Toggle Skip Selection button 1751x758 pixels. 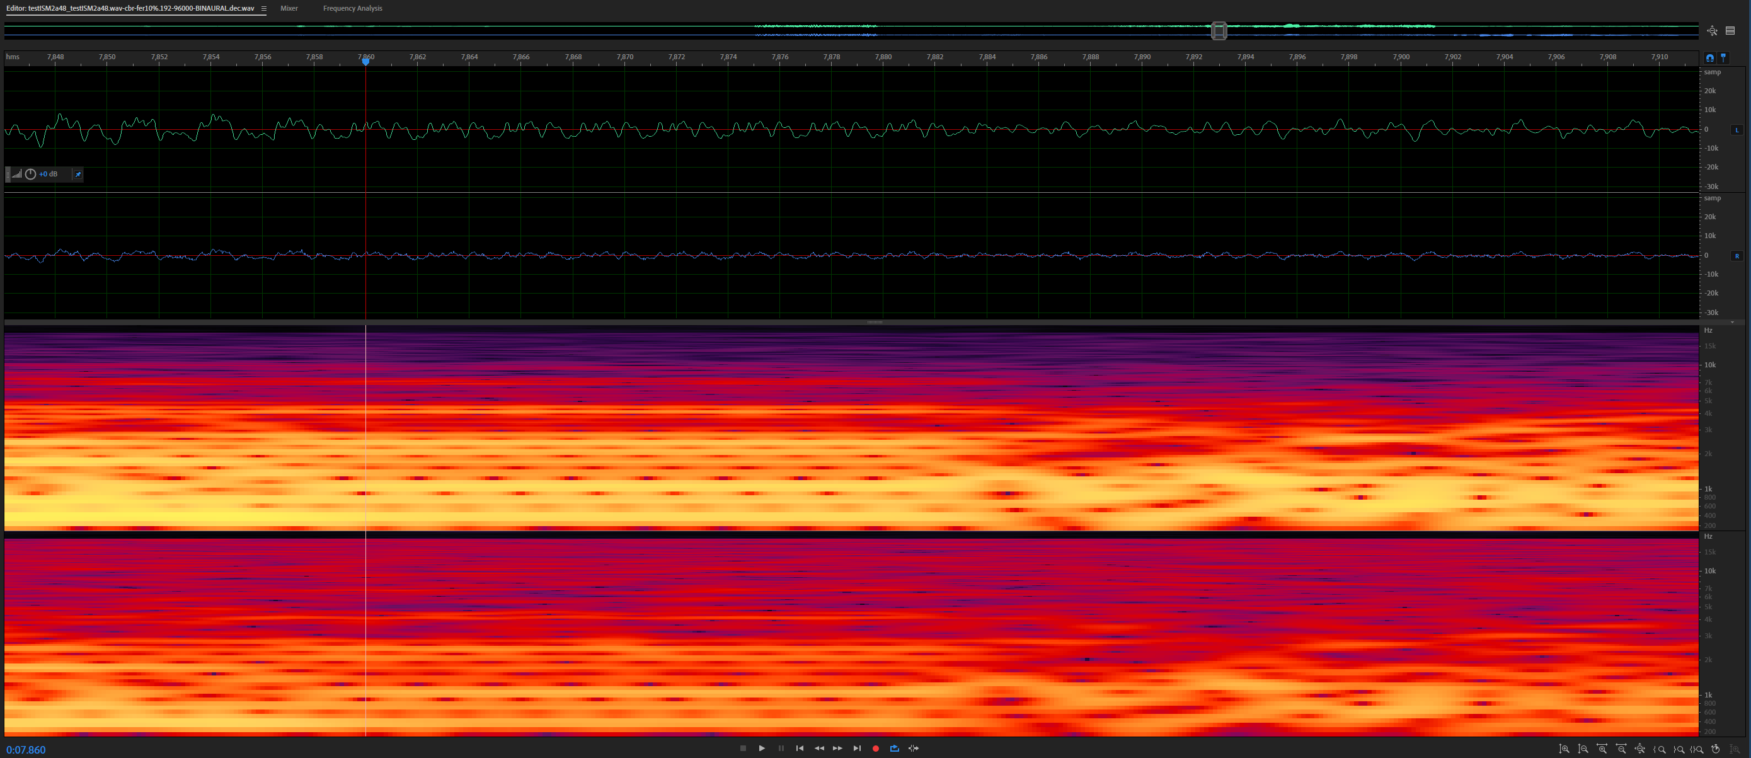(914, 749)
